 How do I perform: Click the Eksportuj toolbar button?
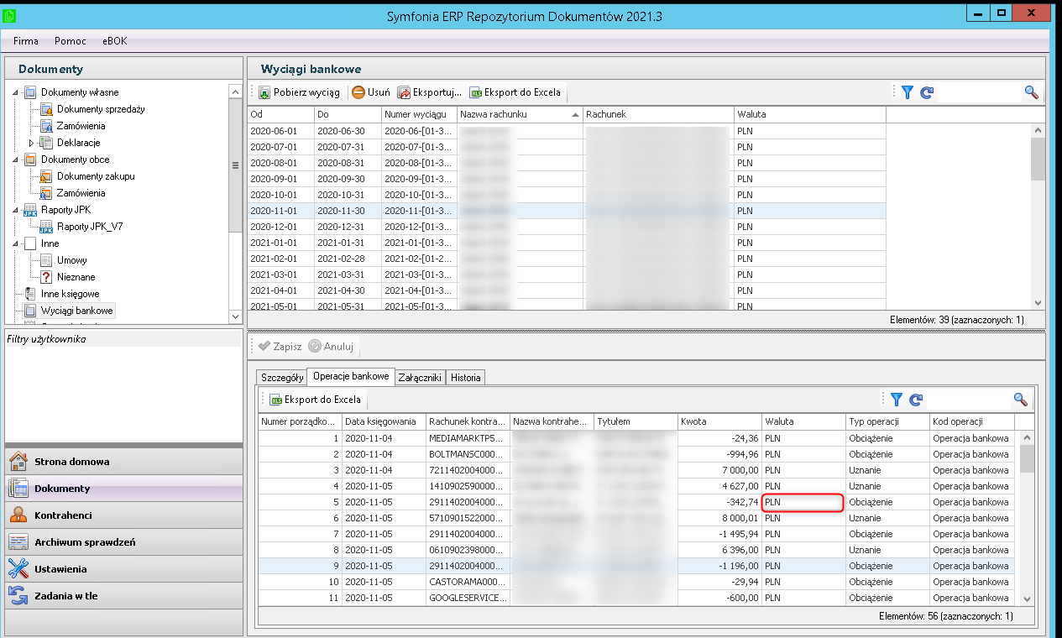pyautogui.click(x=430, y=92)
